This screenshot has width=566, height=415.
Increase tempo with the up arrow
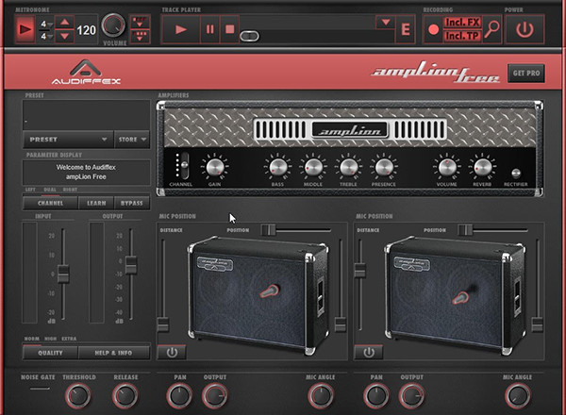tap(64, 22)
